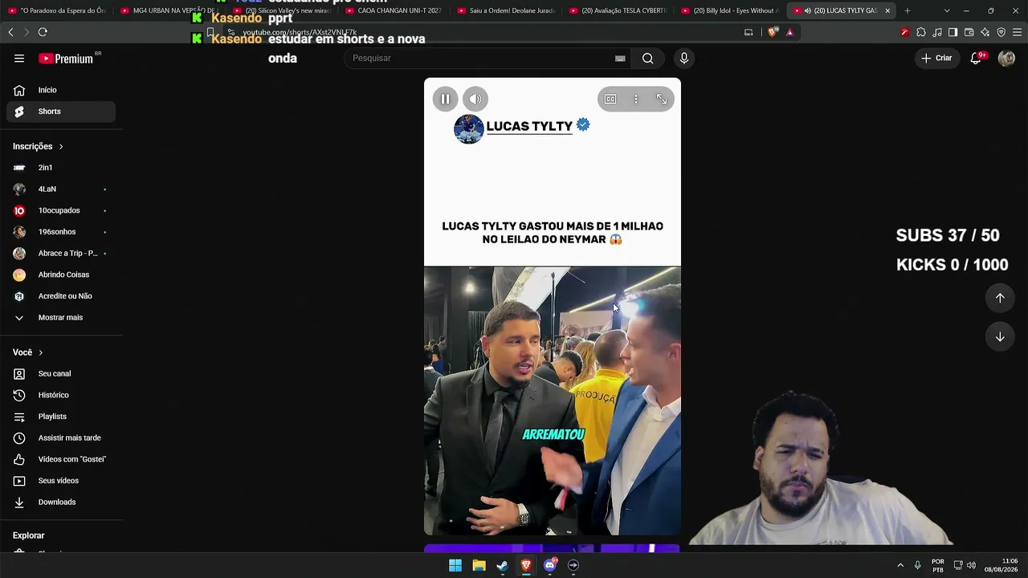Mute the Short's volume
1028x578 pixels.
[x=475, y=99]
